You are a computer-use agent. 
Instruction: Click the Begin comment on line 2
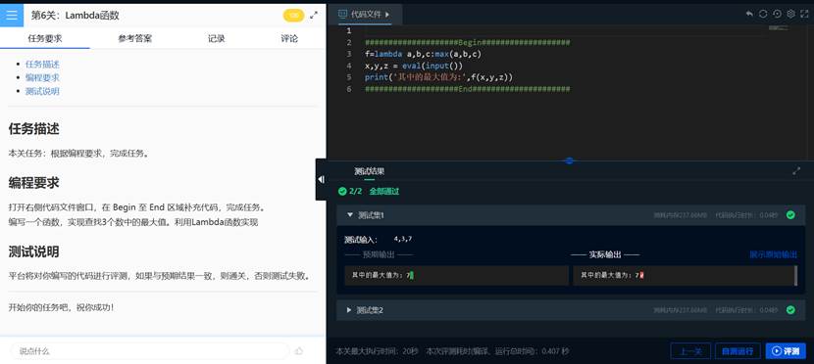click(x=467, y=42)
